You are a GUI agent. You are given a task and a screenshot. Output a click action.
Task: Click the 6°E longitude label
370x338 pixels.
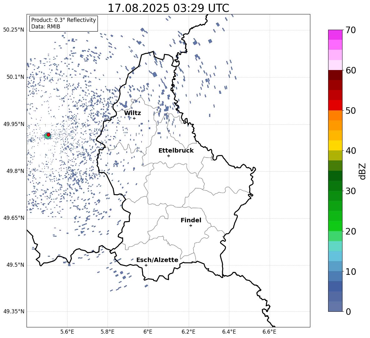148,332
